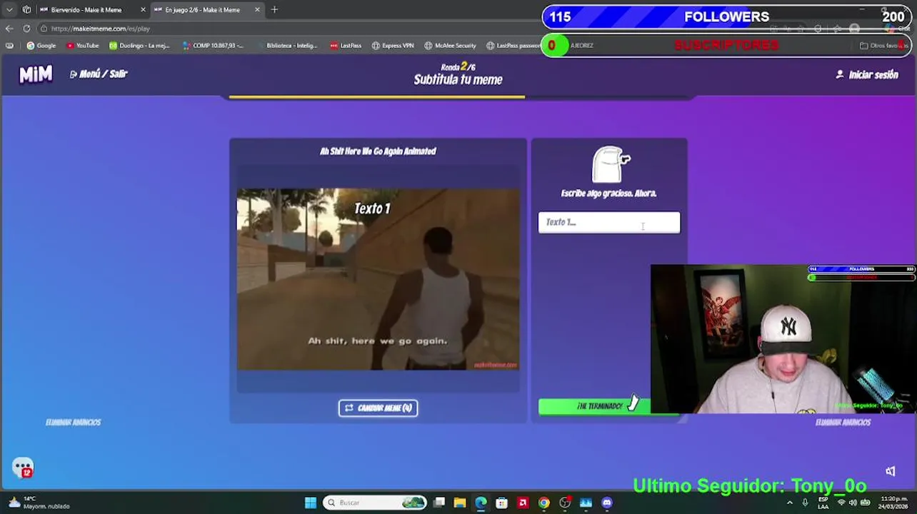Open File Explorer from taskbar
Viewport: 917px width, 514px height.
point(460,503)
